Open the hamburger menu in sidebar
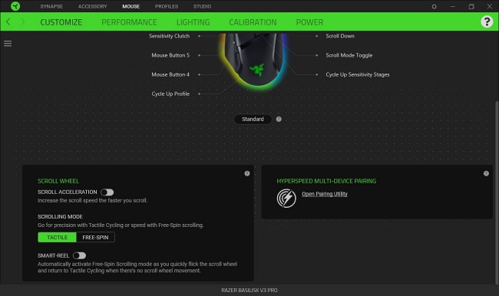Screen dimensions: 499x296 tap(8, 43)
